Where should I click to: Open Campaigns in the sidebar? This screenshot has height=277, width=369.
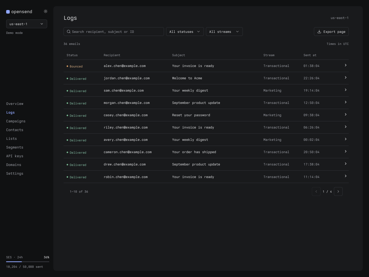click(16, 121)
